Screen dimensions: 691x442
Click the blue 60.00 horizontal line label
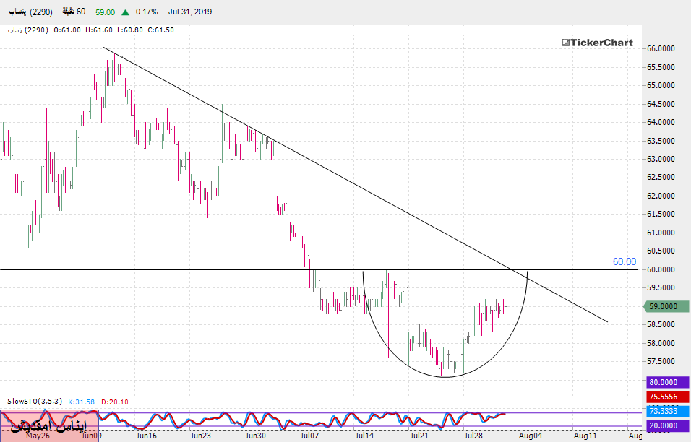click(x=625, y=261)
